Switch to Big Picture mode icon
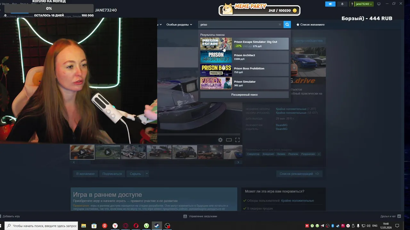This screenshot has width=410, height=230. [x=379, y=4]
